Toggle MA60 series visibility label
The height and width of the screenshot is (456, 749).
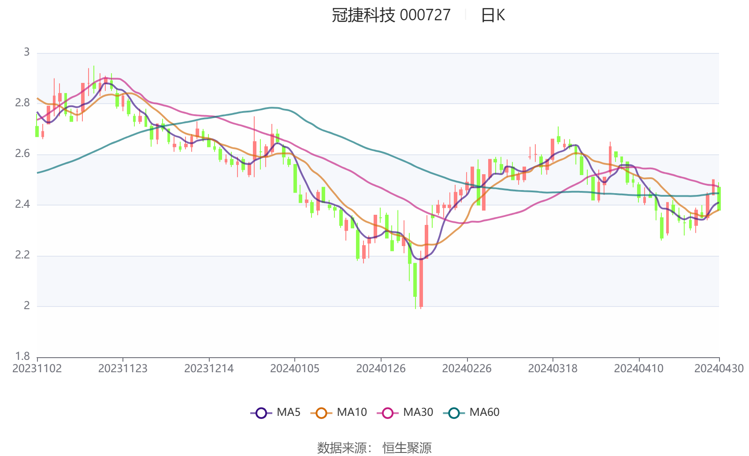(x=484, y=412)
